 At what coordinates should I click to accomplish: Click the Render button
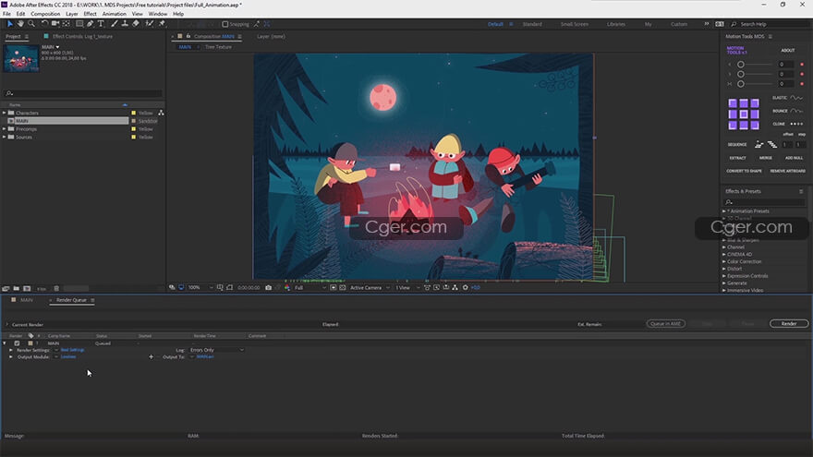(789, 323)
